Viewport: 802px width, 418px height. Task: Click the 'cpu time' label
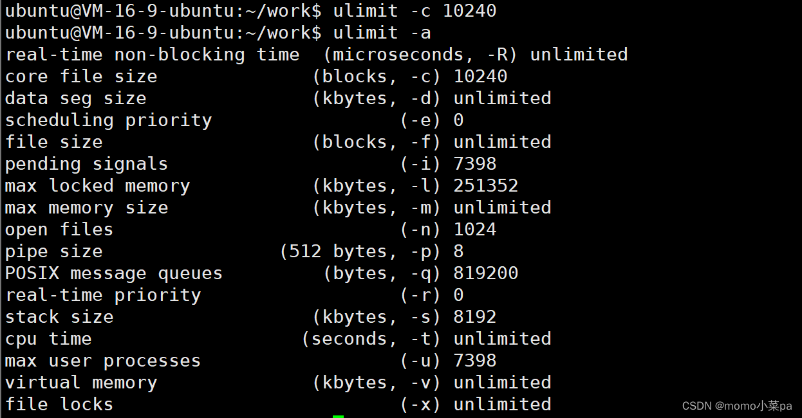(48, 339)
